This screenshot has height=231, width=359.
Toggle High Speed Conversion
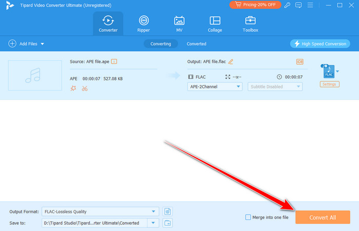coord(320,44)
